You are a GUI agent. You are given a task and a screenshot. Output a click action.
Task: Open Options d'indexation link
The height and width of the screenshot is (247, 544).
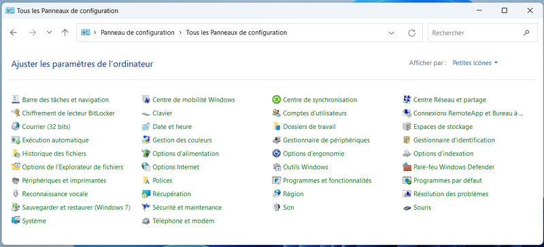[x=443, y=153]
